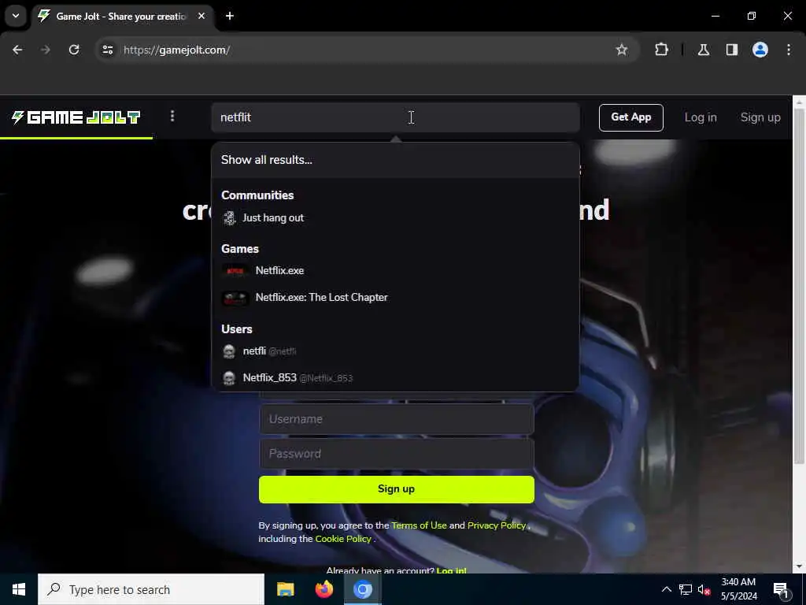Toggle the browser side panel icon
Screen dimensions: 806x605
tap(731, 50)
